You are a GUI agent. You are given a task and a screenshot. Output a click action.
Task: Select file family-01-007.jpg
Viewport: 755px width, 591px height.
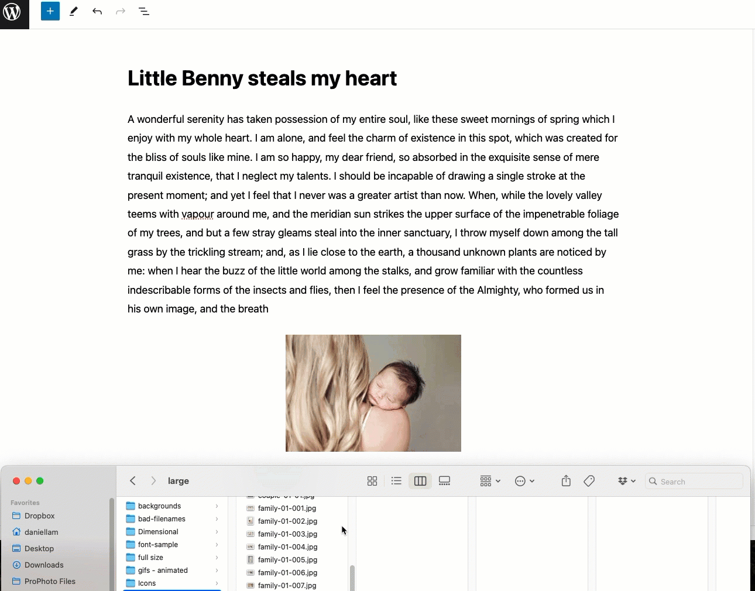[287, 586]
